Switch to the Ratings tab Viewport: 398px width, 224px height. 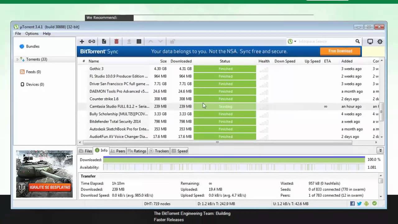(137, 151)
